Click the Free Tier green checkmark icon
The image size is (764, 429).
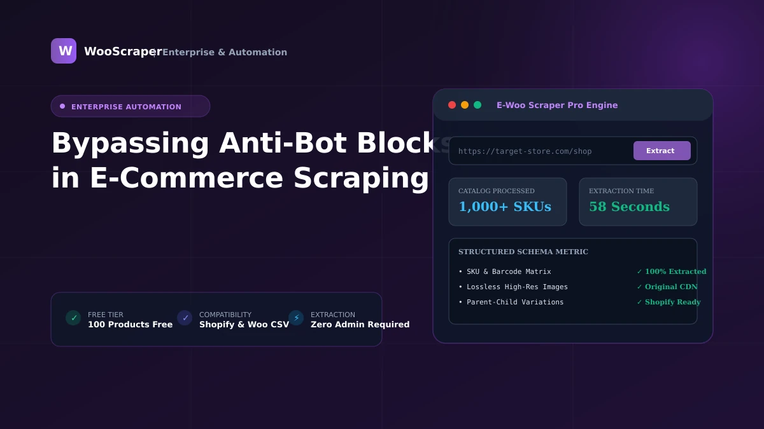73,318
